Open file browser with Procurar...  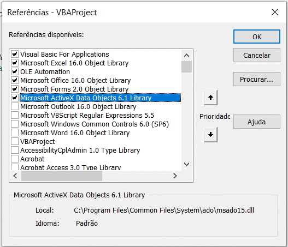(x=257, y=79)
